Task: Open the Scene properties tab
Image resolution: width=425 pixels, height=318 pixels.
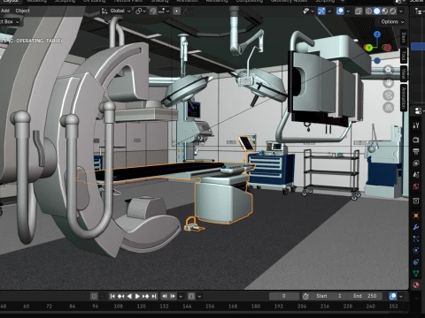Action: click(416, 175)
